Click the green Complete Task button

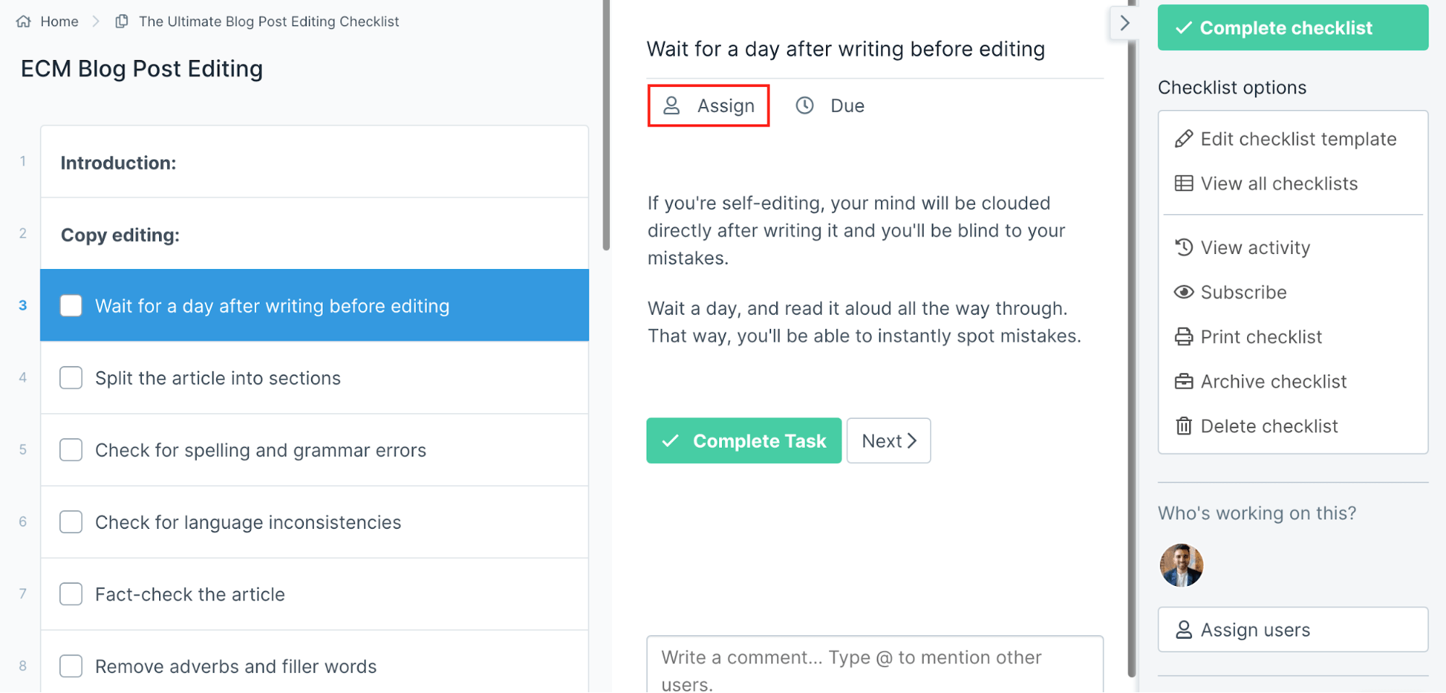tap(744, 441)
